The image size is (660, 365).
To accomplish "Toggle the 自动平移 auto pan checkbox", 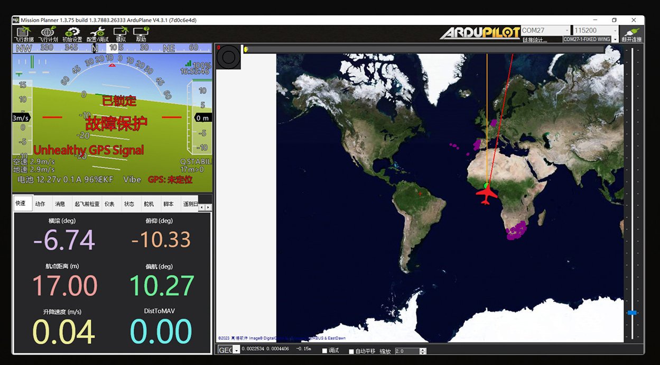I will click(351, 351).
